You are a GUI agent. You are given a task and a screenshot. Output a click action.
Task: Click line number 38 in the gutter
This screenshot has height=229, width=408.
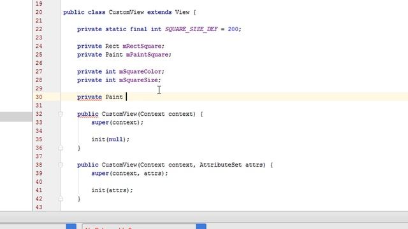point(39,165)
